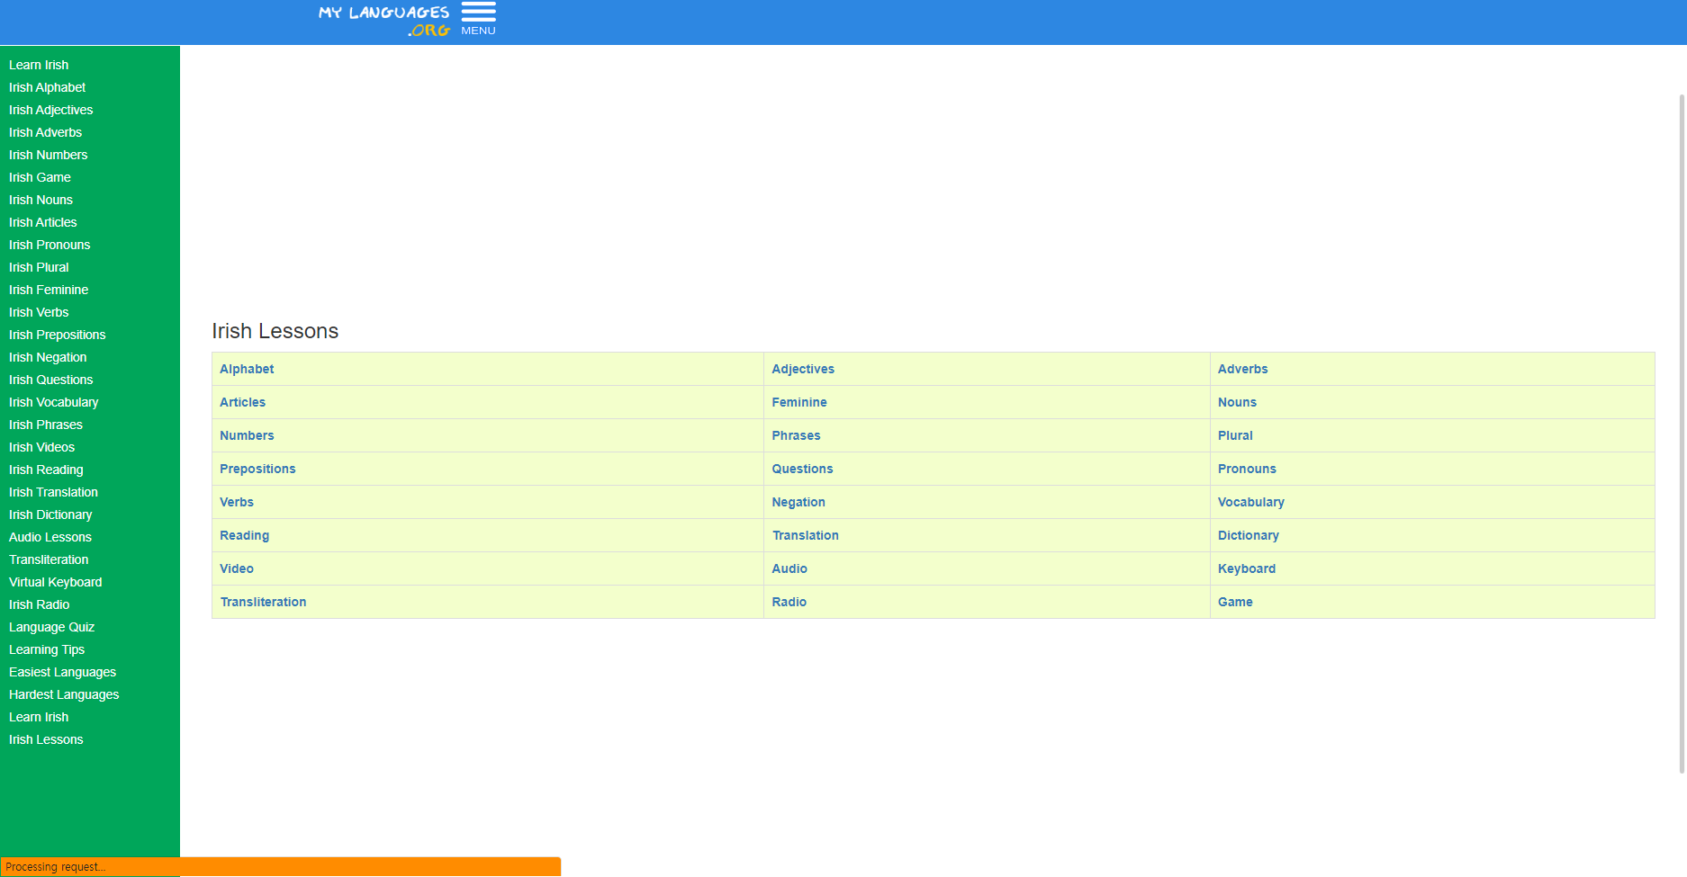This screenshot has width=1687, height=877.
Task: Click Hardest Languages in the sidebar
Action: click(x=64, y=694)
